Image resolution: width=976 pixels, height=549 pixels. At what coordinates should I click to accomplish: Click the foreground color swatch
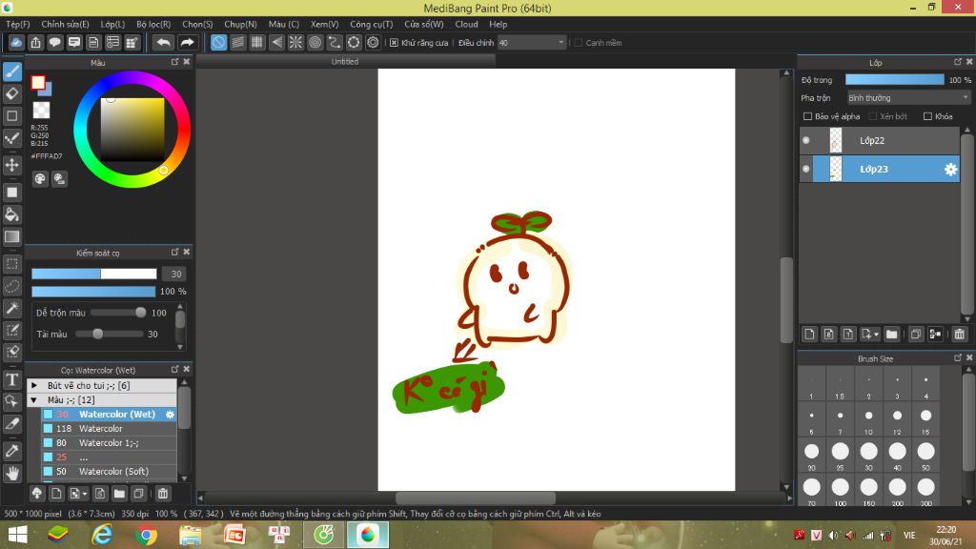[x=38, y=82]
